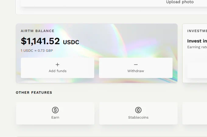This screenshot has width=207, height=137.
Task: Open the Withdraw button
Action: coord(136,68)
